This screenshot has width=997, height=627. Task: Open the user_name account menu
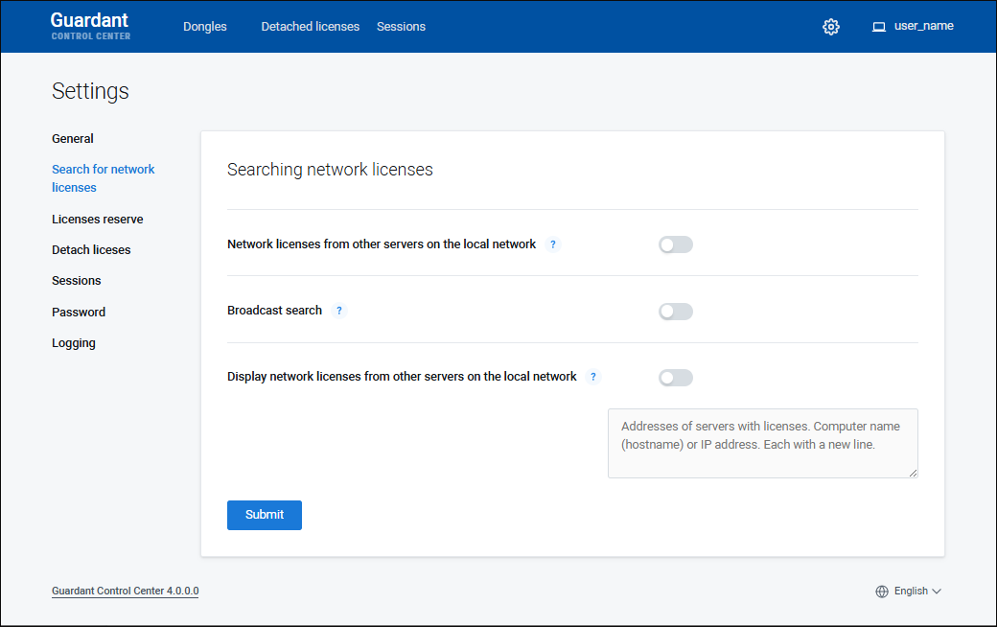(923, 26)
